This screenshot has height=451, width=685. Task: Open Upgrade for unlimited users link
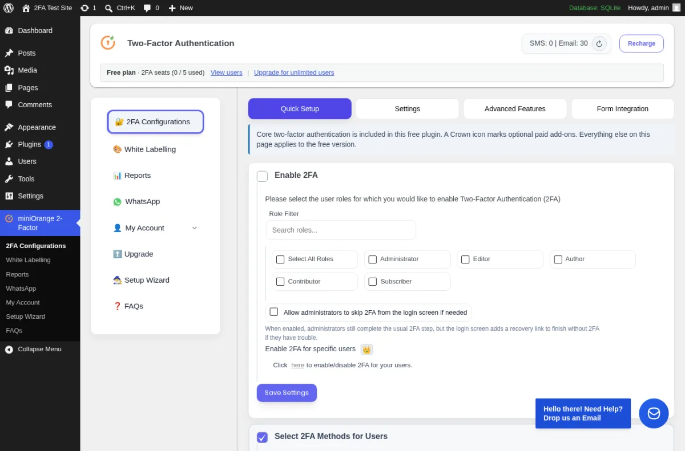(x=294, y=73)
